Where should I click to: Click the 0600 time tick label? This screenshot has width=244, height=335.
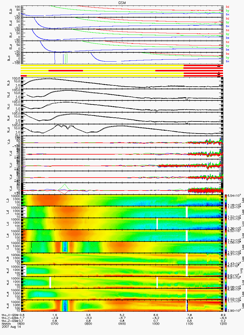[x=21, y=324]
